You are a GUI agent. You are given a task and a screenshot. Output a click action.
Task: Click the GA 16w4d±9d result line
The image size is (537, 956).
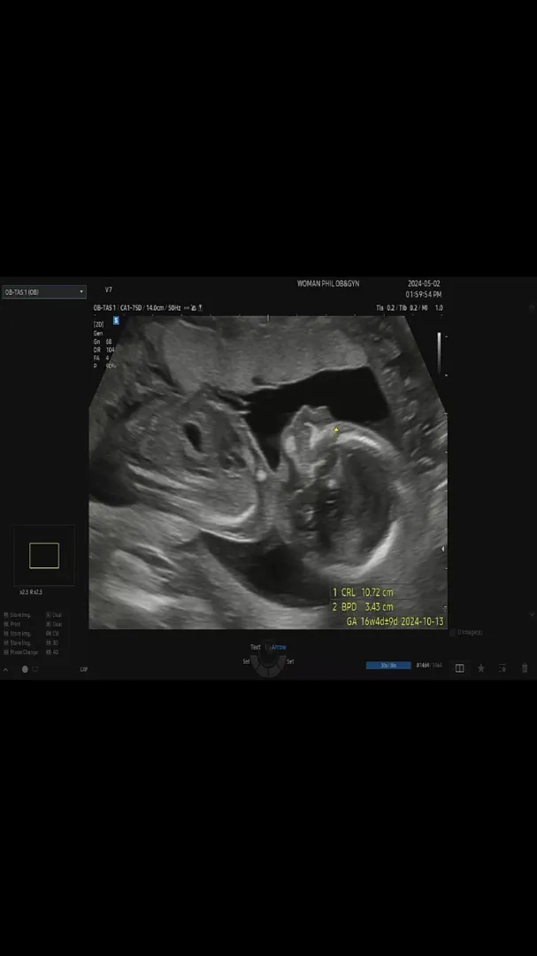click(x=395, y=621)
